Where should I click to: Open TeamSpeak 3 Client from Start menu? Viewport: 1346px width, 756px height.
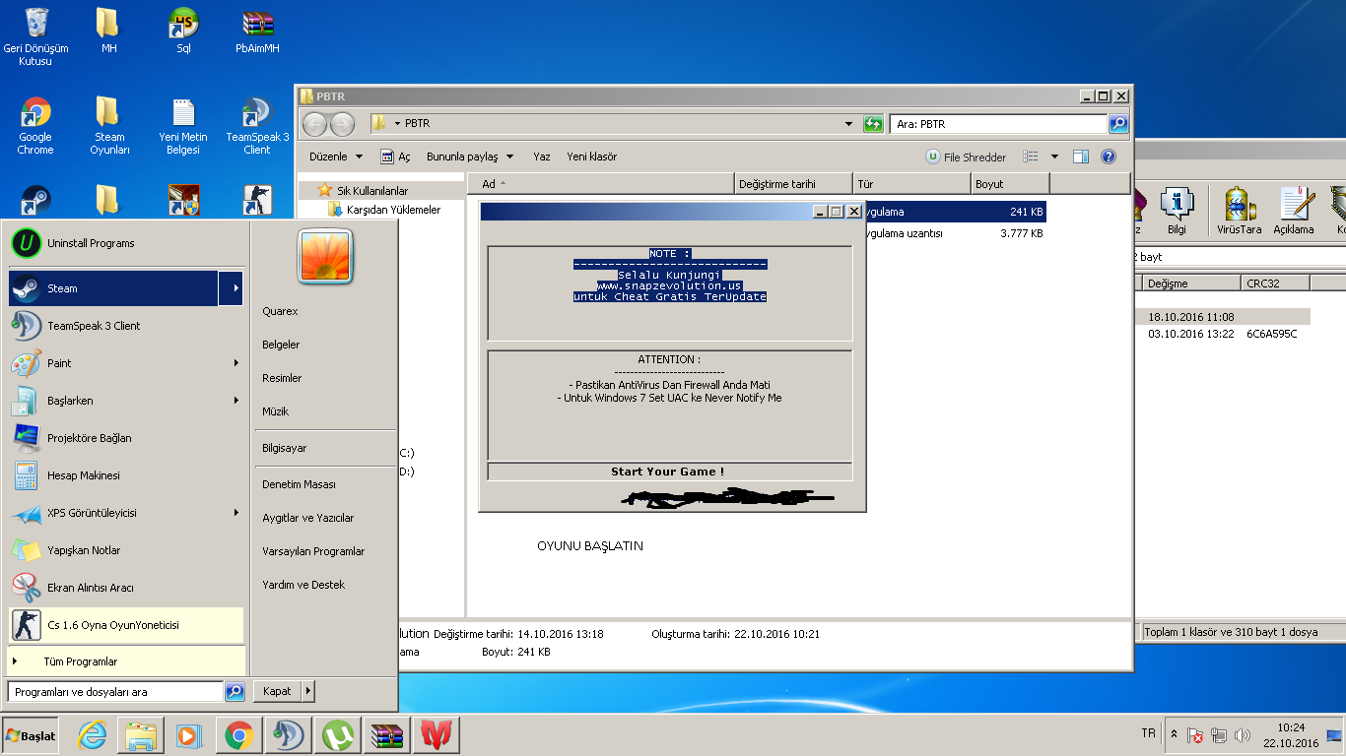(x=126, y=326)
